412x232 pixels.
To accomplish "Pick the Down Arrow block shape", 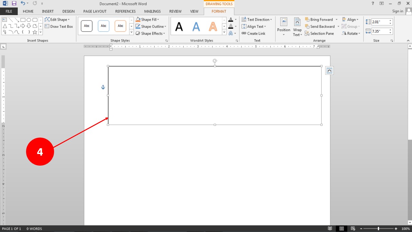I will click(x=29, y=26).
